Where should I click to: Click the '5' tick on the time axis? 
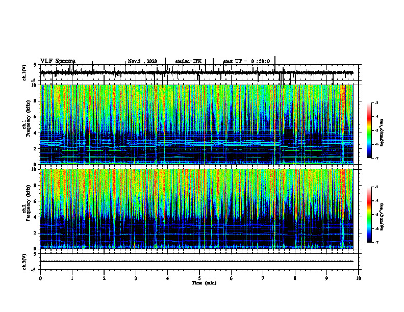coord(199,278)
